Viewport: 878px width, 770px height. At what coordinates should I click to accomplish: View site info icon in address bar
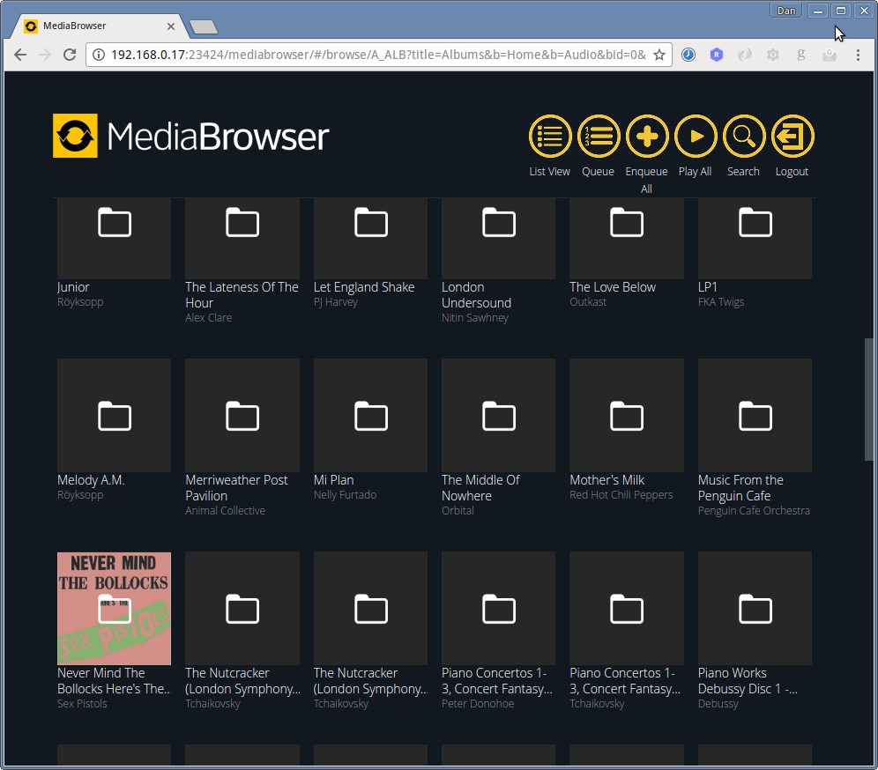coord(99,55)
